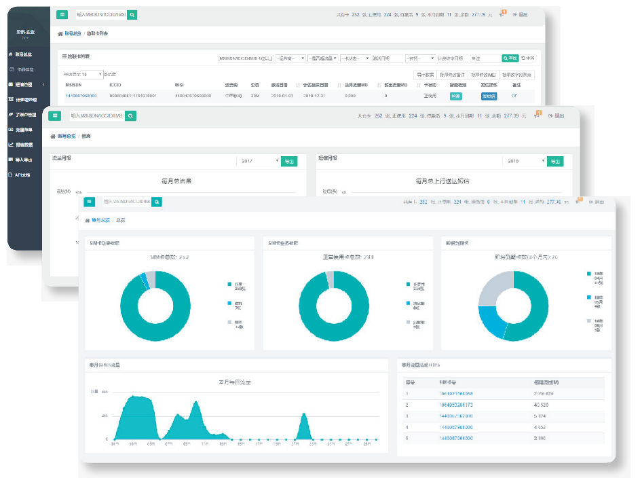The height and width of the screenshot is (493, 640).
Task: Toggle teal legend entry of SIM卡总数 donut chart
Action: [229, 283]
